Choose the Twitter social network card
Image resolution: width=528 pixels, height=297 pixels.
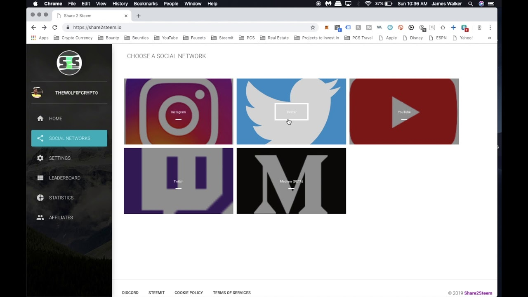[291, 111]
